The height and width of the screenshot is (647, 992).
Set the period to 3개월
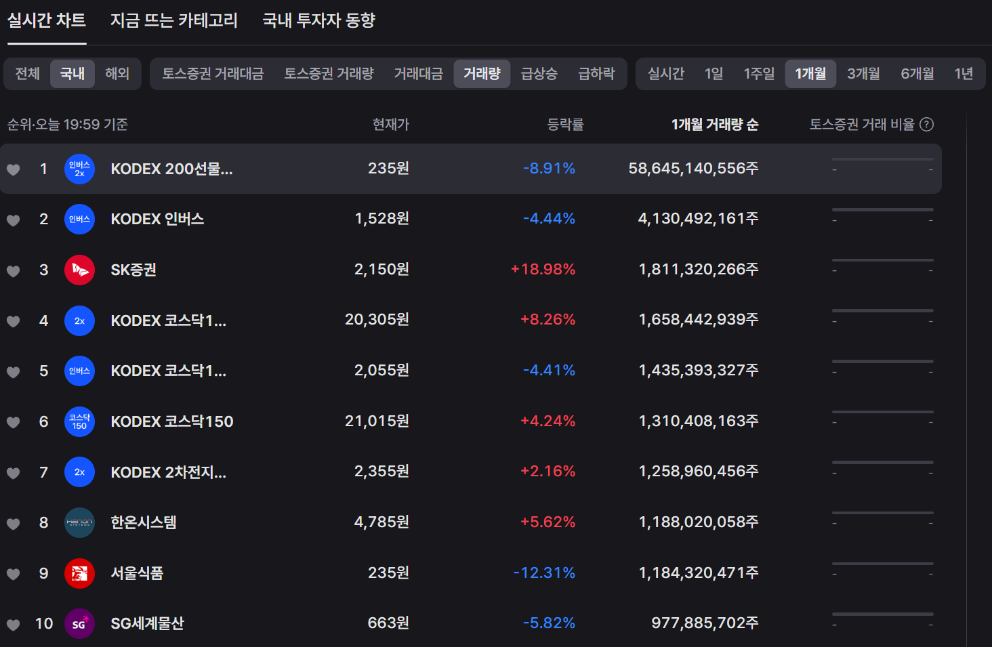(863, 73)
